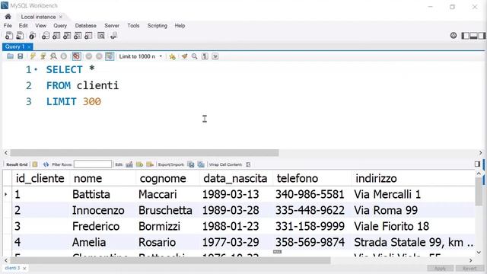Image resolution: width=487 pixels, height=274 pixels.
Task: Click the Result Grid button
Action: click(x=17, y=164)
